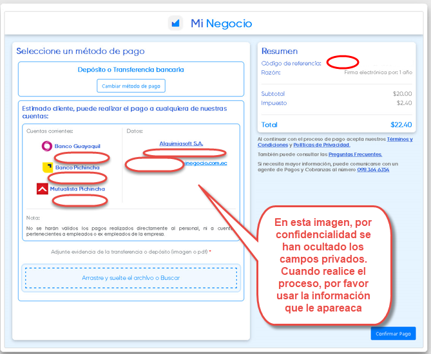Open Políticas de Privacidad link
This screenshot has height=354, width=431.
(x=321, y=145)
